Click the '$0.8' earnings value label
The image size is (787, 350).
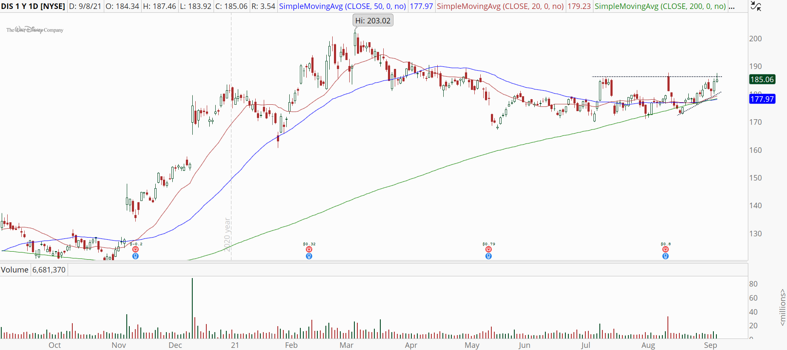[666, 244]
